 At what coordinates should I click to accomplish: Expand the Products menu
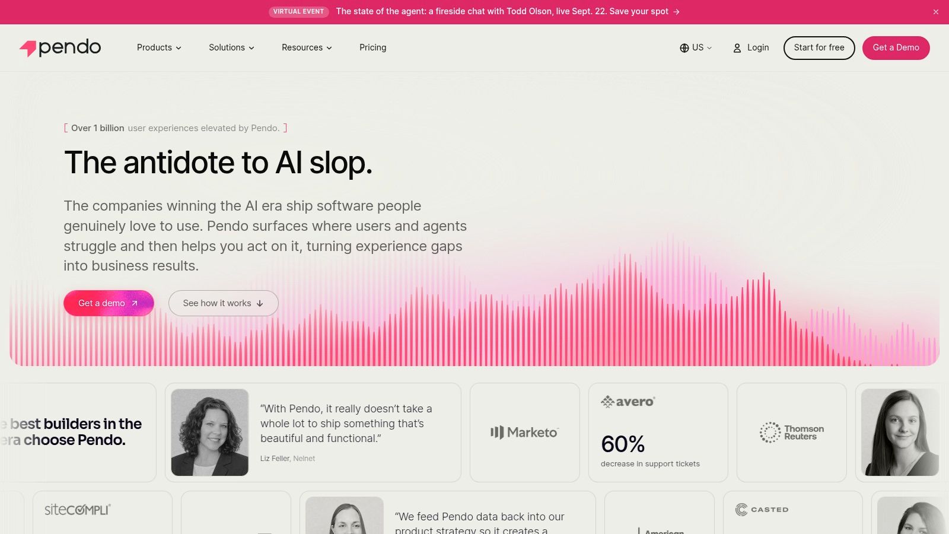pos(159,47)
